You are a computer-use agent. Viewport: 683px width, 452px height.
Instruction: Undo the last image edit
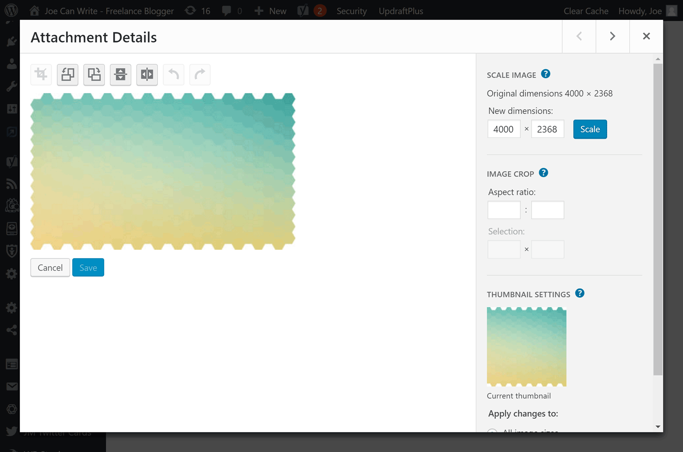[x=173, y=74]
